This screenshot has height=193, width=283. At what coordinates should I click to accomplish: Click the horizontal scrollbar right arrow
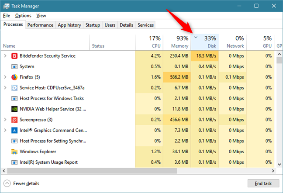[273, 171]
